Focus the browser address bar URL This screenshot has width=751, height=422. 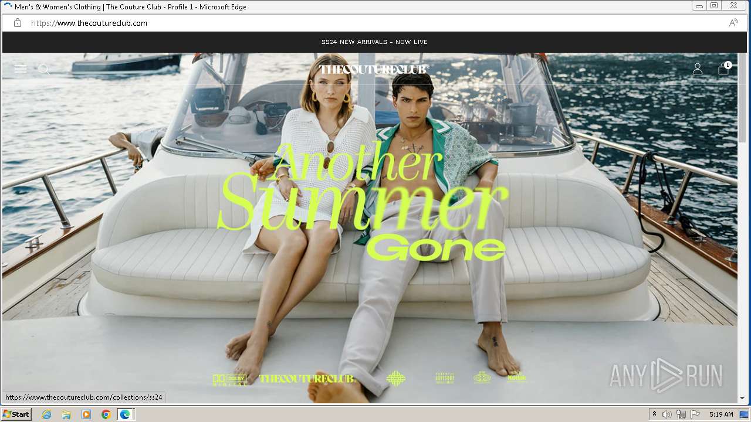click(89, 23)
